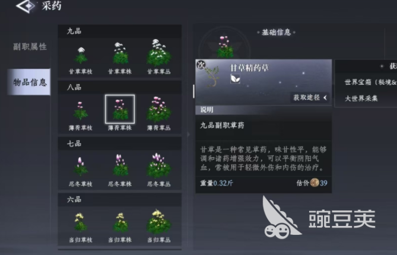The height and width of the screenshot is (255, 397).
Task: Click the highlighted 薄荷草株 herb
Action: pos(120,109)
